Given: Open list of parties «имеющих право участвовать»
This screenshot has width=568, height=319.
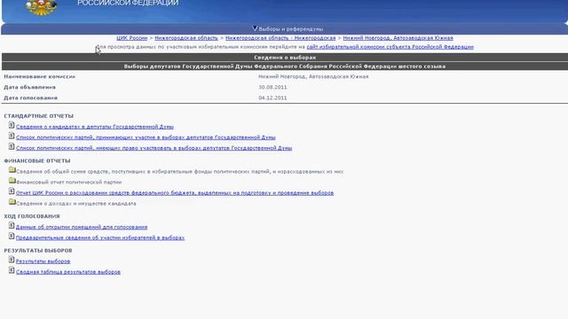Looking at the screenshot, I should point(154,148).
